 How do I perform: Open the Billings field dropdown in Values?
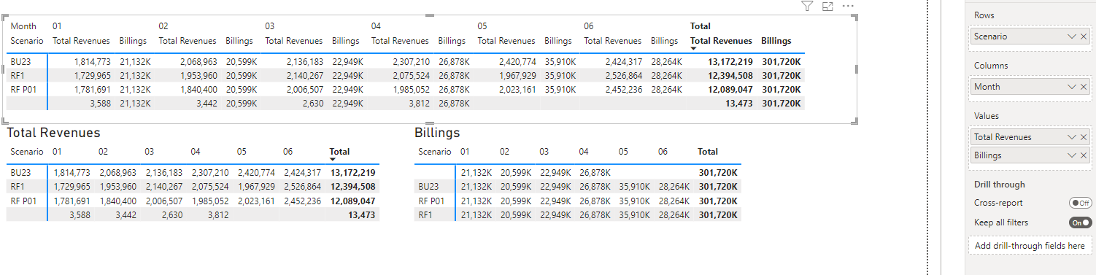pos(1071,155)
